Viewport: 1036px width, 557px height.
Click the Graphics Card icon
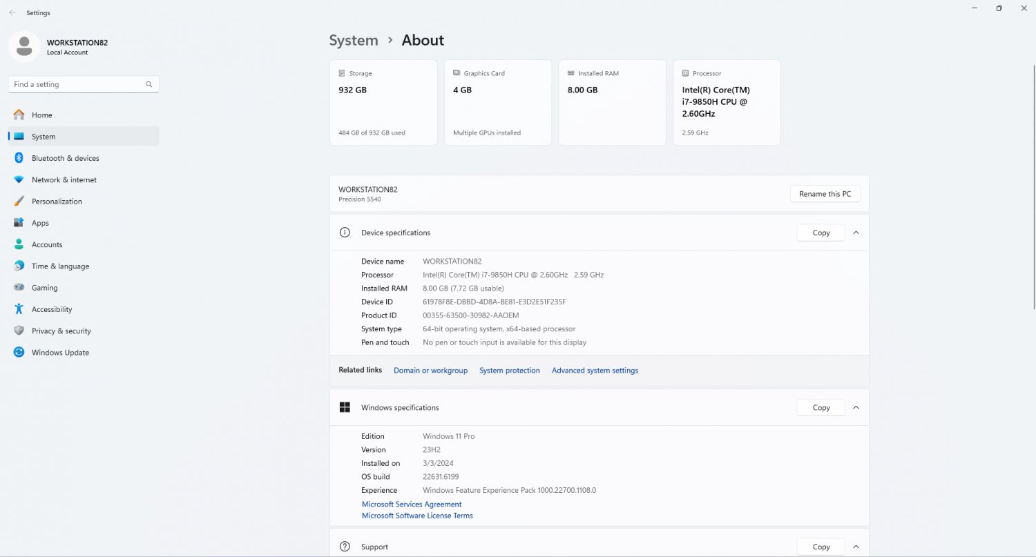[x=457, y=73]
